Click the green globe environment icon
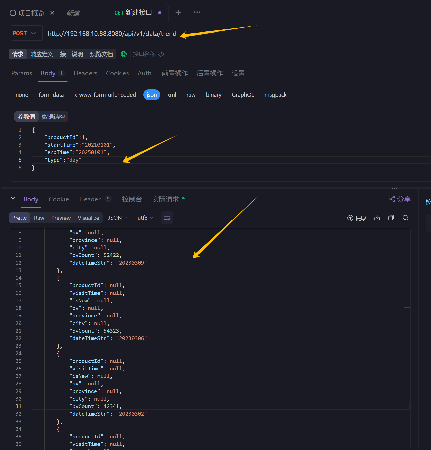Image resolution: width=431 pixels, height=450 pixels. (x=124, y=54)
